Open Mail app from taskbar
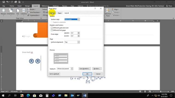Screen dimensions: 175x98 41,96
